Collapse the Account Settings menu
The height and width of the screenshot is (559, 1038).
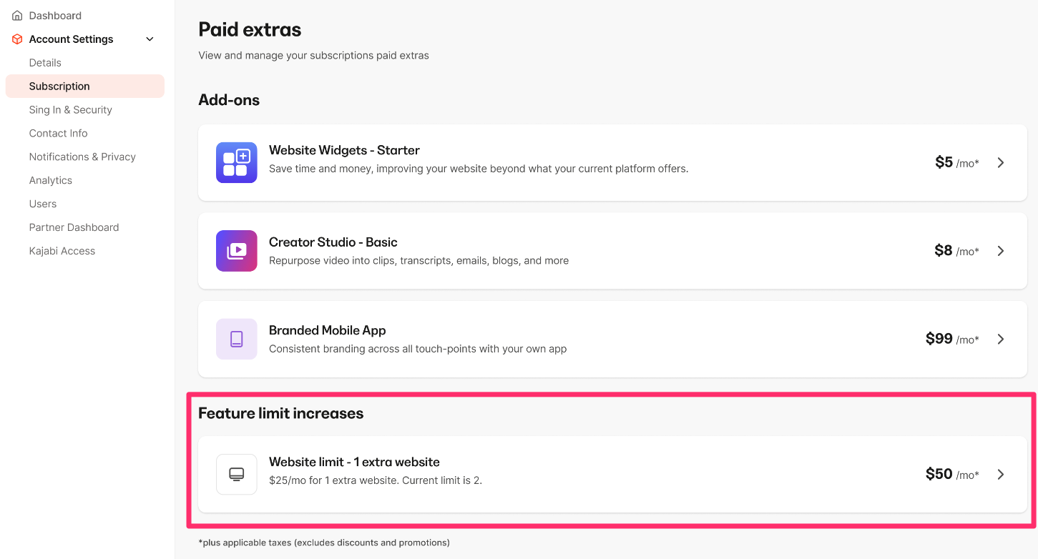(149, 39)
